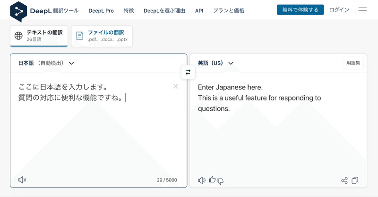Screen dimensions: 378x197
Task: Open the DeepLを選ぶ理由 menu item
Action: 164,10
